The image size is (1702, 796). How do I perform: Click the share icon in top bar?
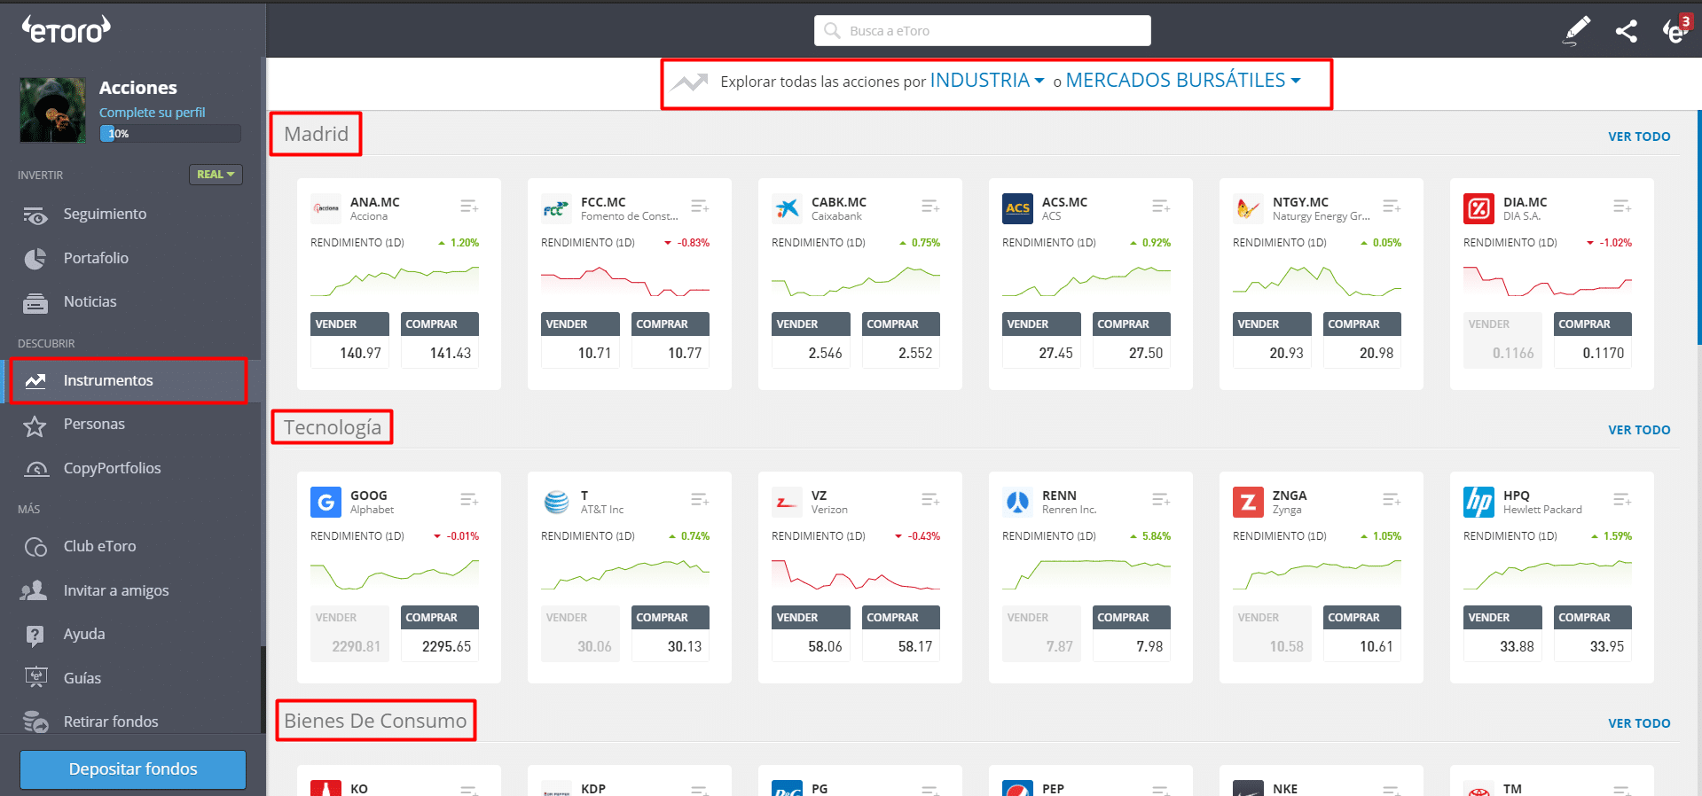pyautogui.click(x=1626, y=31)
